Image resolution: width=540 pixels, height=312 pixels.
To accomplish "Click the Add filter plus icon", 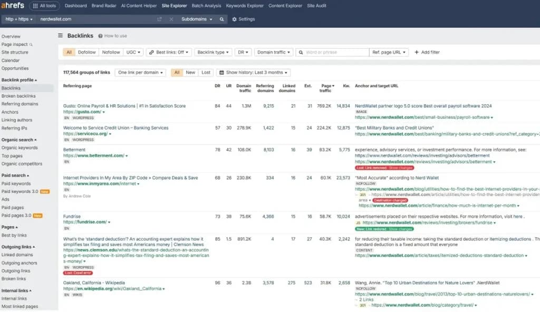I will point(417,52).
